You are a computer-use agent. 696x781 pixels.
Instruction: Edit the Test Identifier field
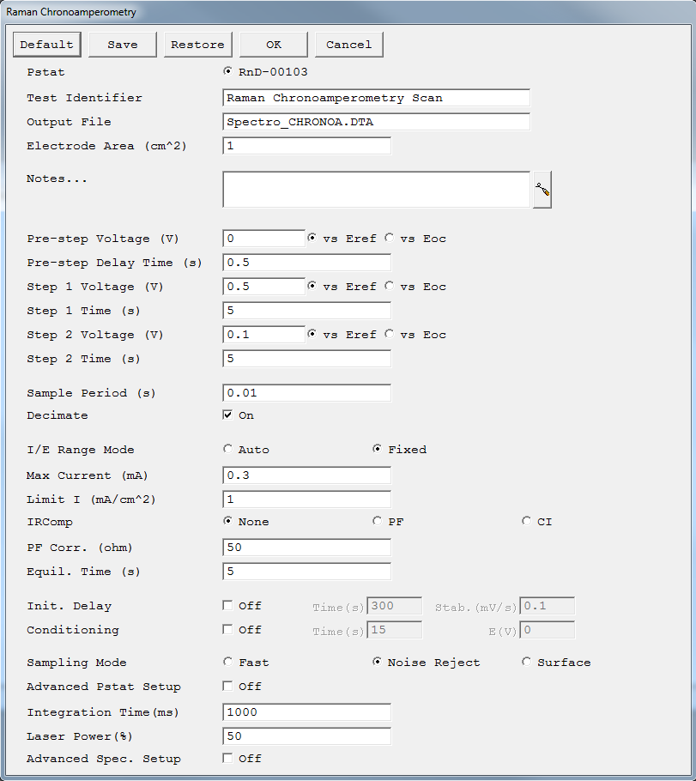(x=376, y=98)
